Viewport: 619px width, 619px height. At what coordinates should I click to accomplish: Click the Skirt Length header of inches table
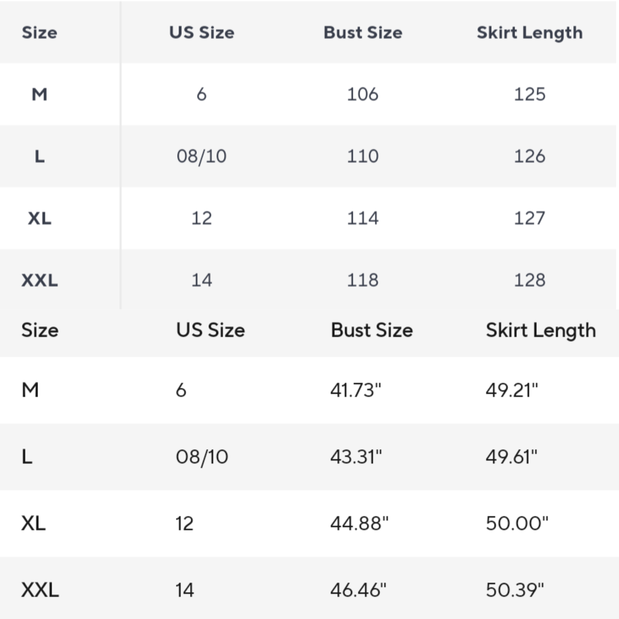(x=541, y=330)
